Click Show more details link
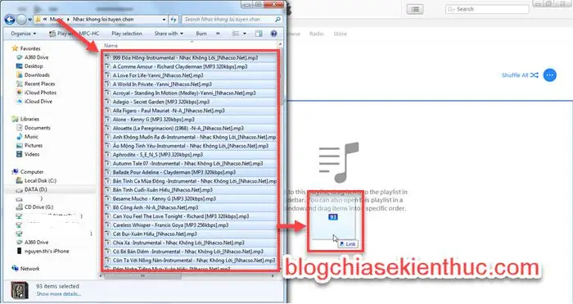The width and height of the screenshot is (573, 304). 58,294
